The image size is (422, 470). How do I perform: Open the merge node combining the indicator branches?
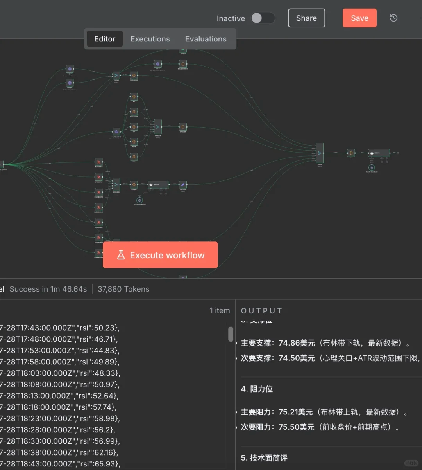[157, 127]
